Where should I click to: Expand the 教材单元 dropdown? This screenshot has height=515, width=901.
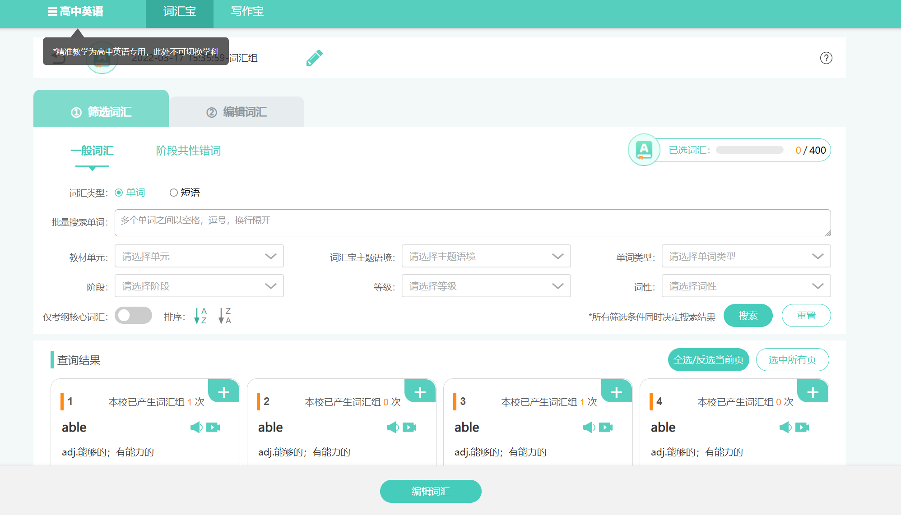(x=199, y=256)
